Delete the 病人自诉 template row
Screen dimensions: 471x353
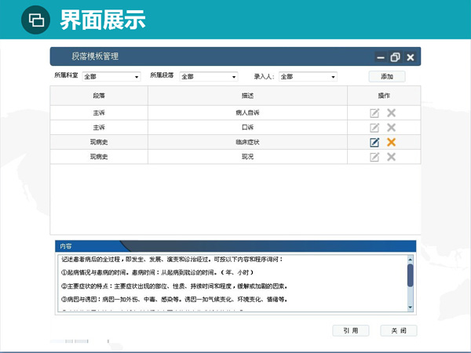pos(391,113)
